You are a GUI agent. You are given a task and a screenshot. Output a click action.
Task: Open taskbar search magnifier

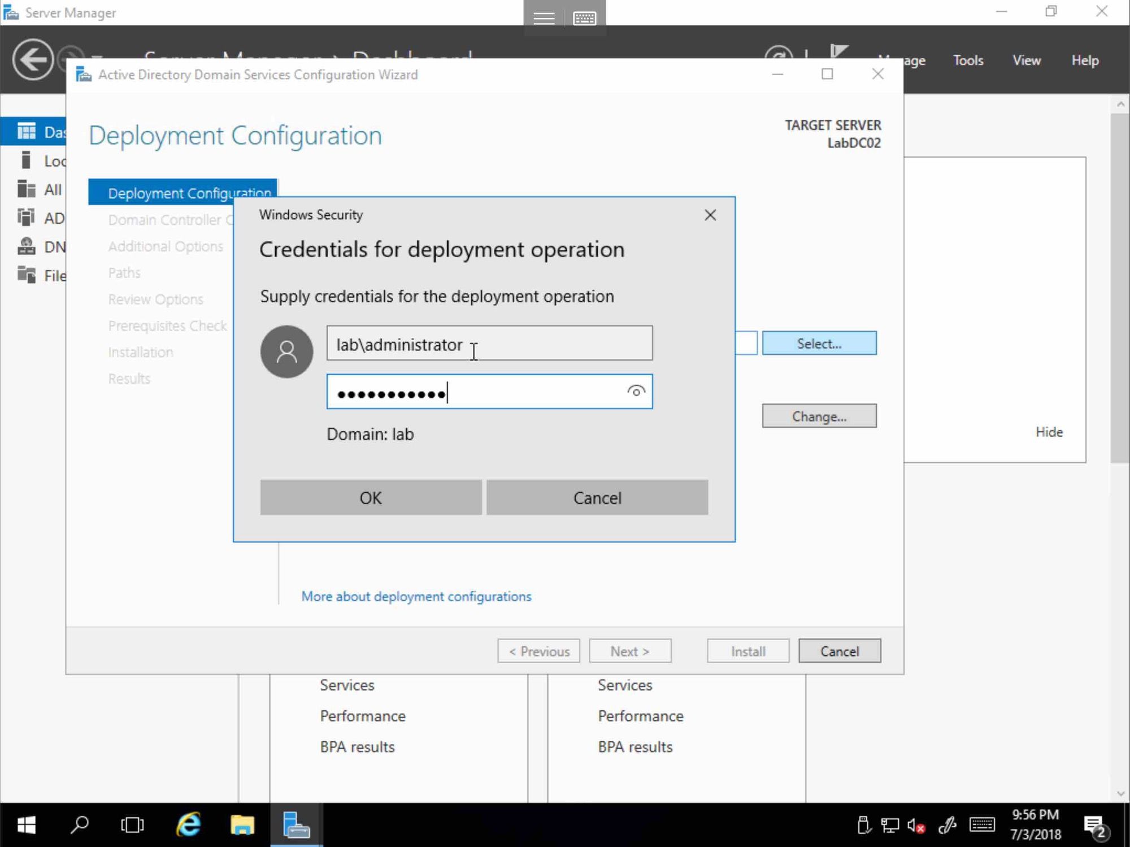pyautogui.click(x=80, y=825)
